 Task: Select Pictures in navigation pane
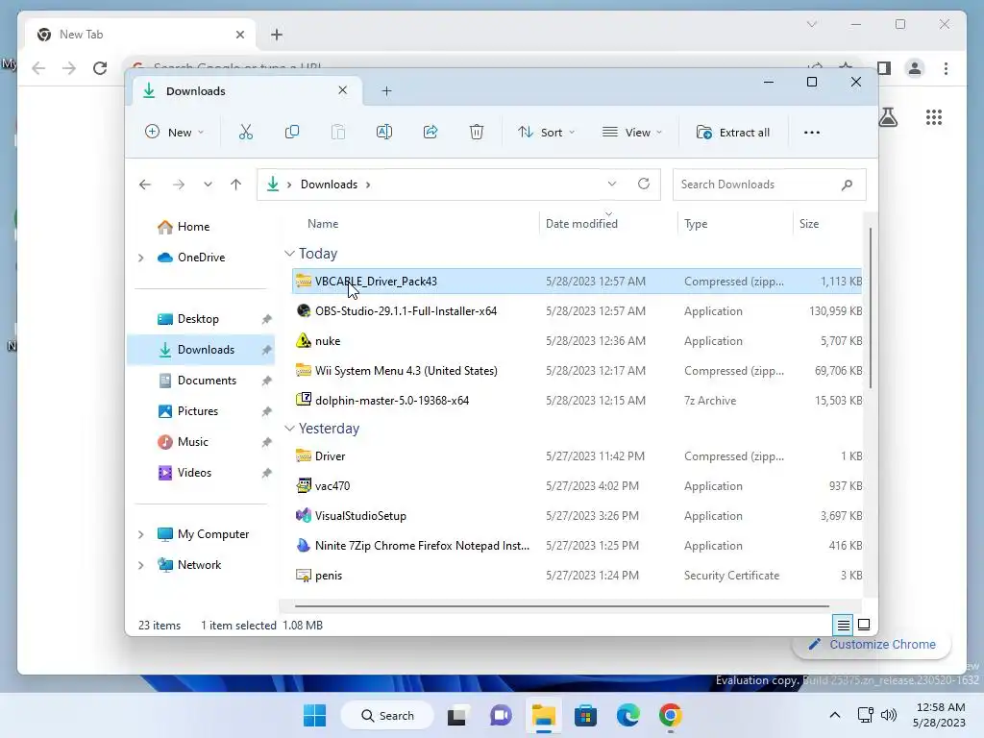click(x=198, y=411)
